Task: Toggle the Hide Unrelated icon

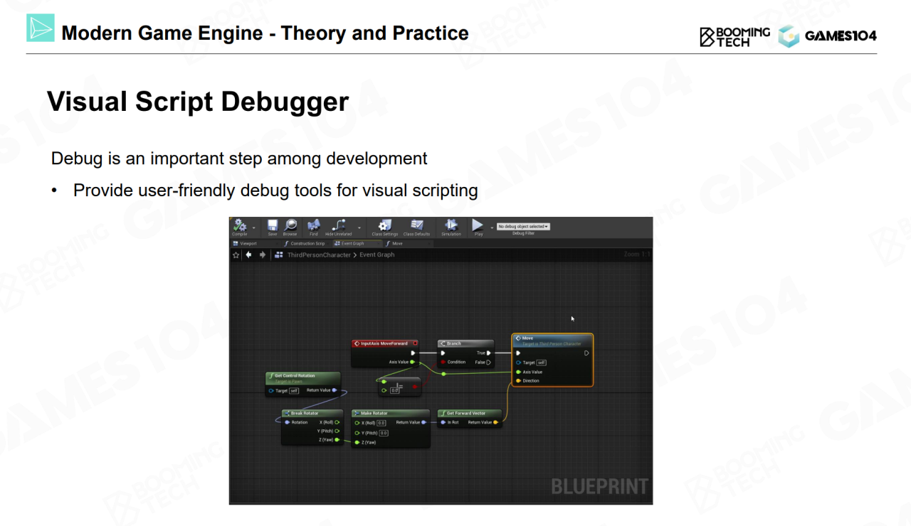Action: click(338, 226)
